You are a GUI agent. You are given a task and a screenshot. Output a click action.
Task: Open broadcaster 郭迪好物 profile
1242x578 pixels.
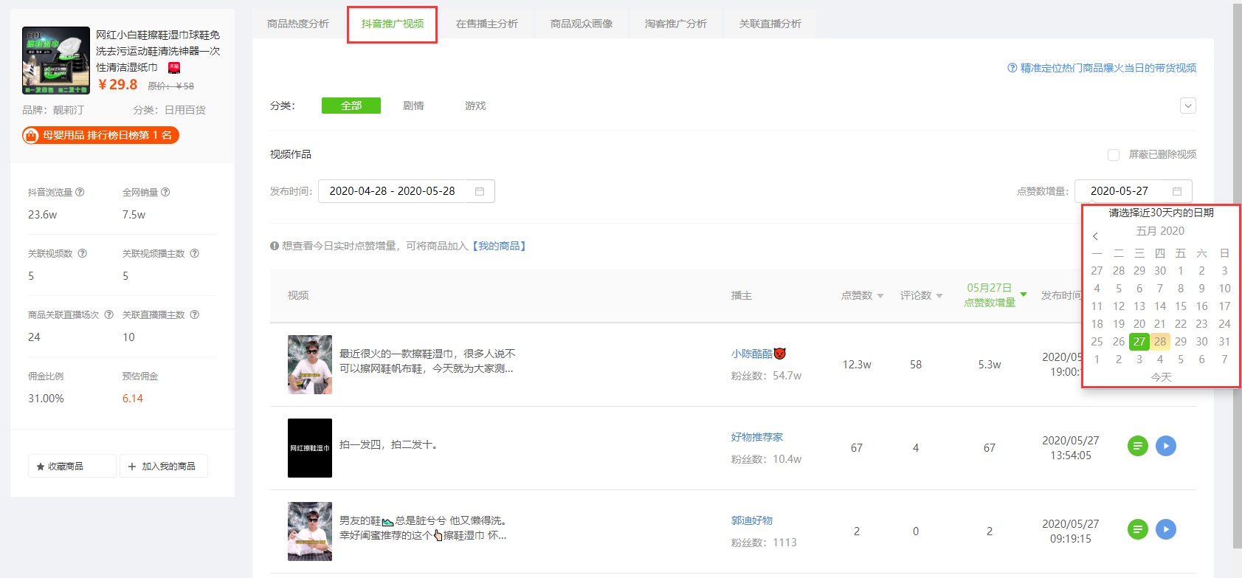(752, 520)
